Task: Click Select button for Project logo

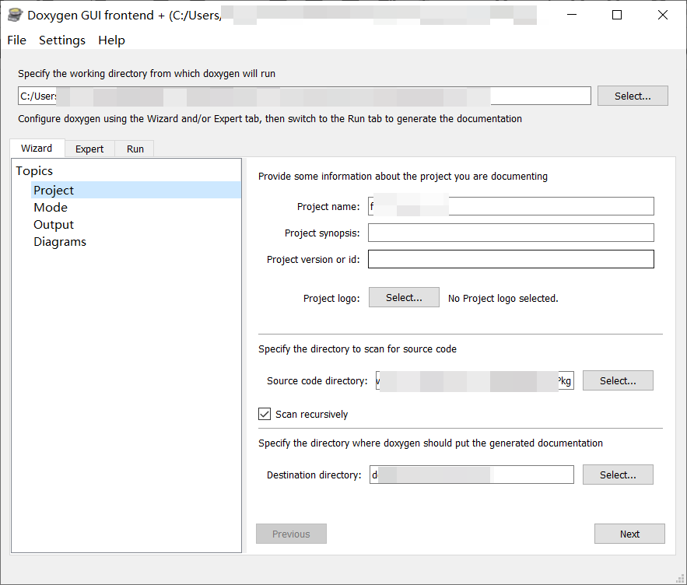Action: pos(404,298)
